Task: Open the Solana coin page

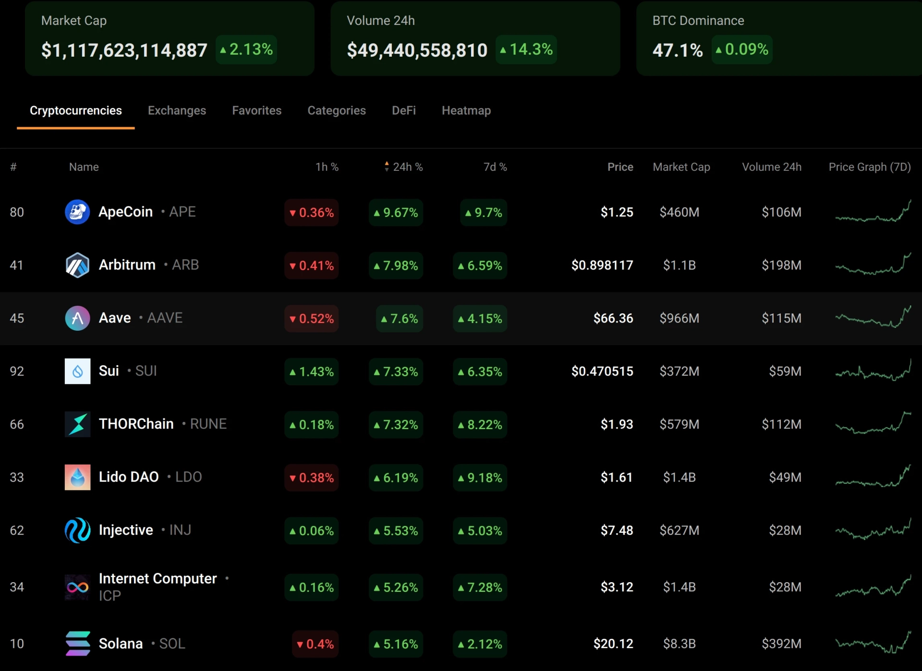Action: (121, 644)
